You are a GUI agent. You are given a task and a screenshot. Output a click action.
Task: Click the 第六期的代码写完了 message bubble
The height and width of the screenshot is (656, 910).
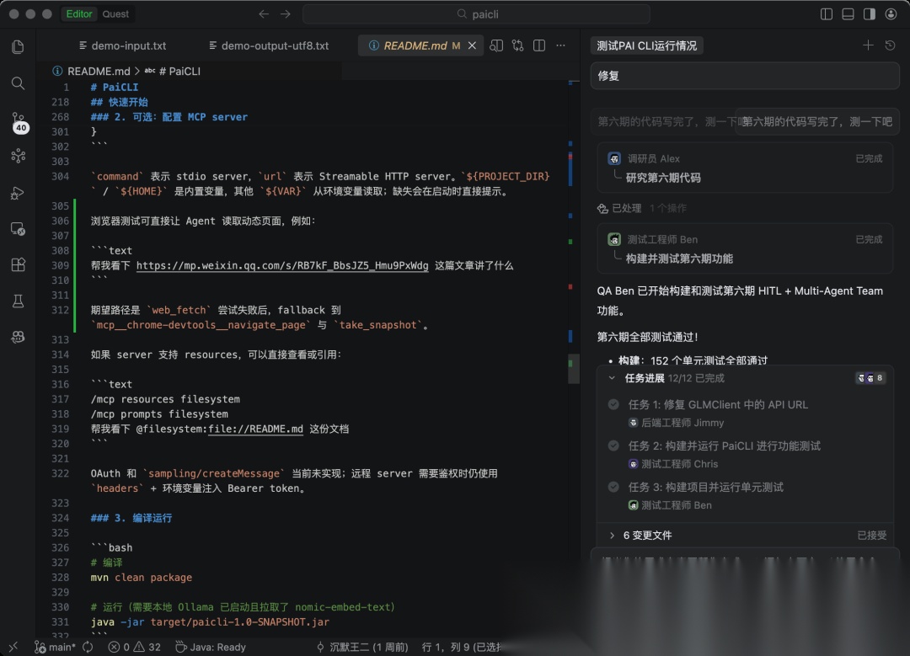tap(817, 122)
